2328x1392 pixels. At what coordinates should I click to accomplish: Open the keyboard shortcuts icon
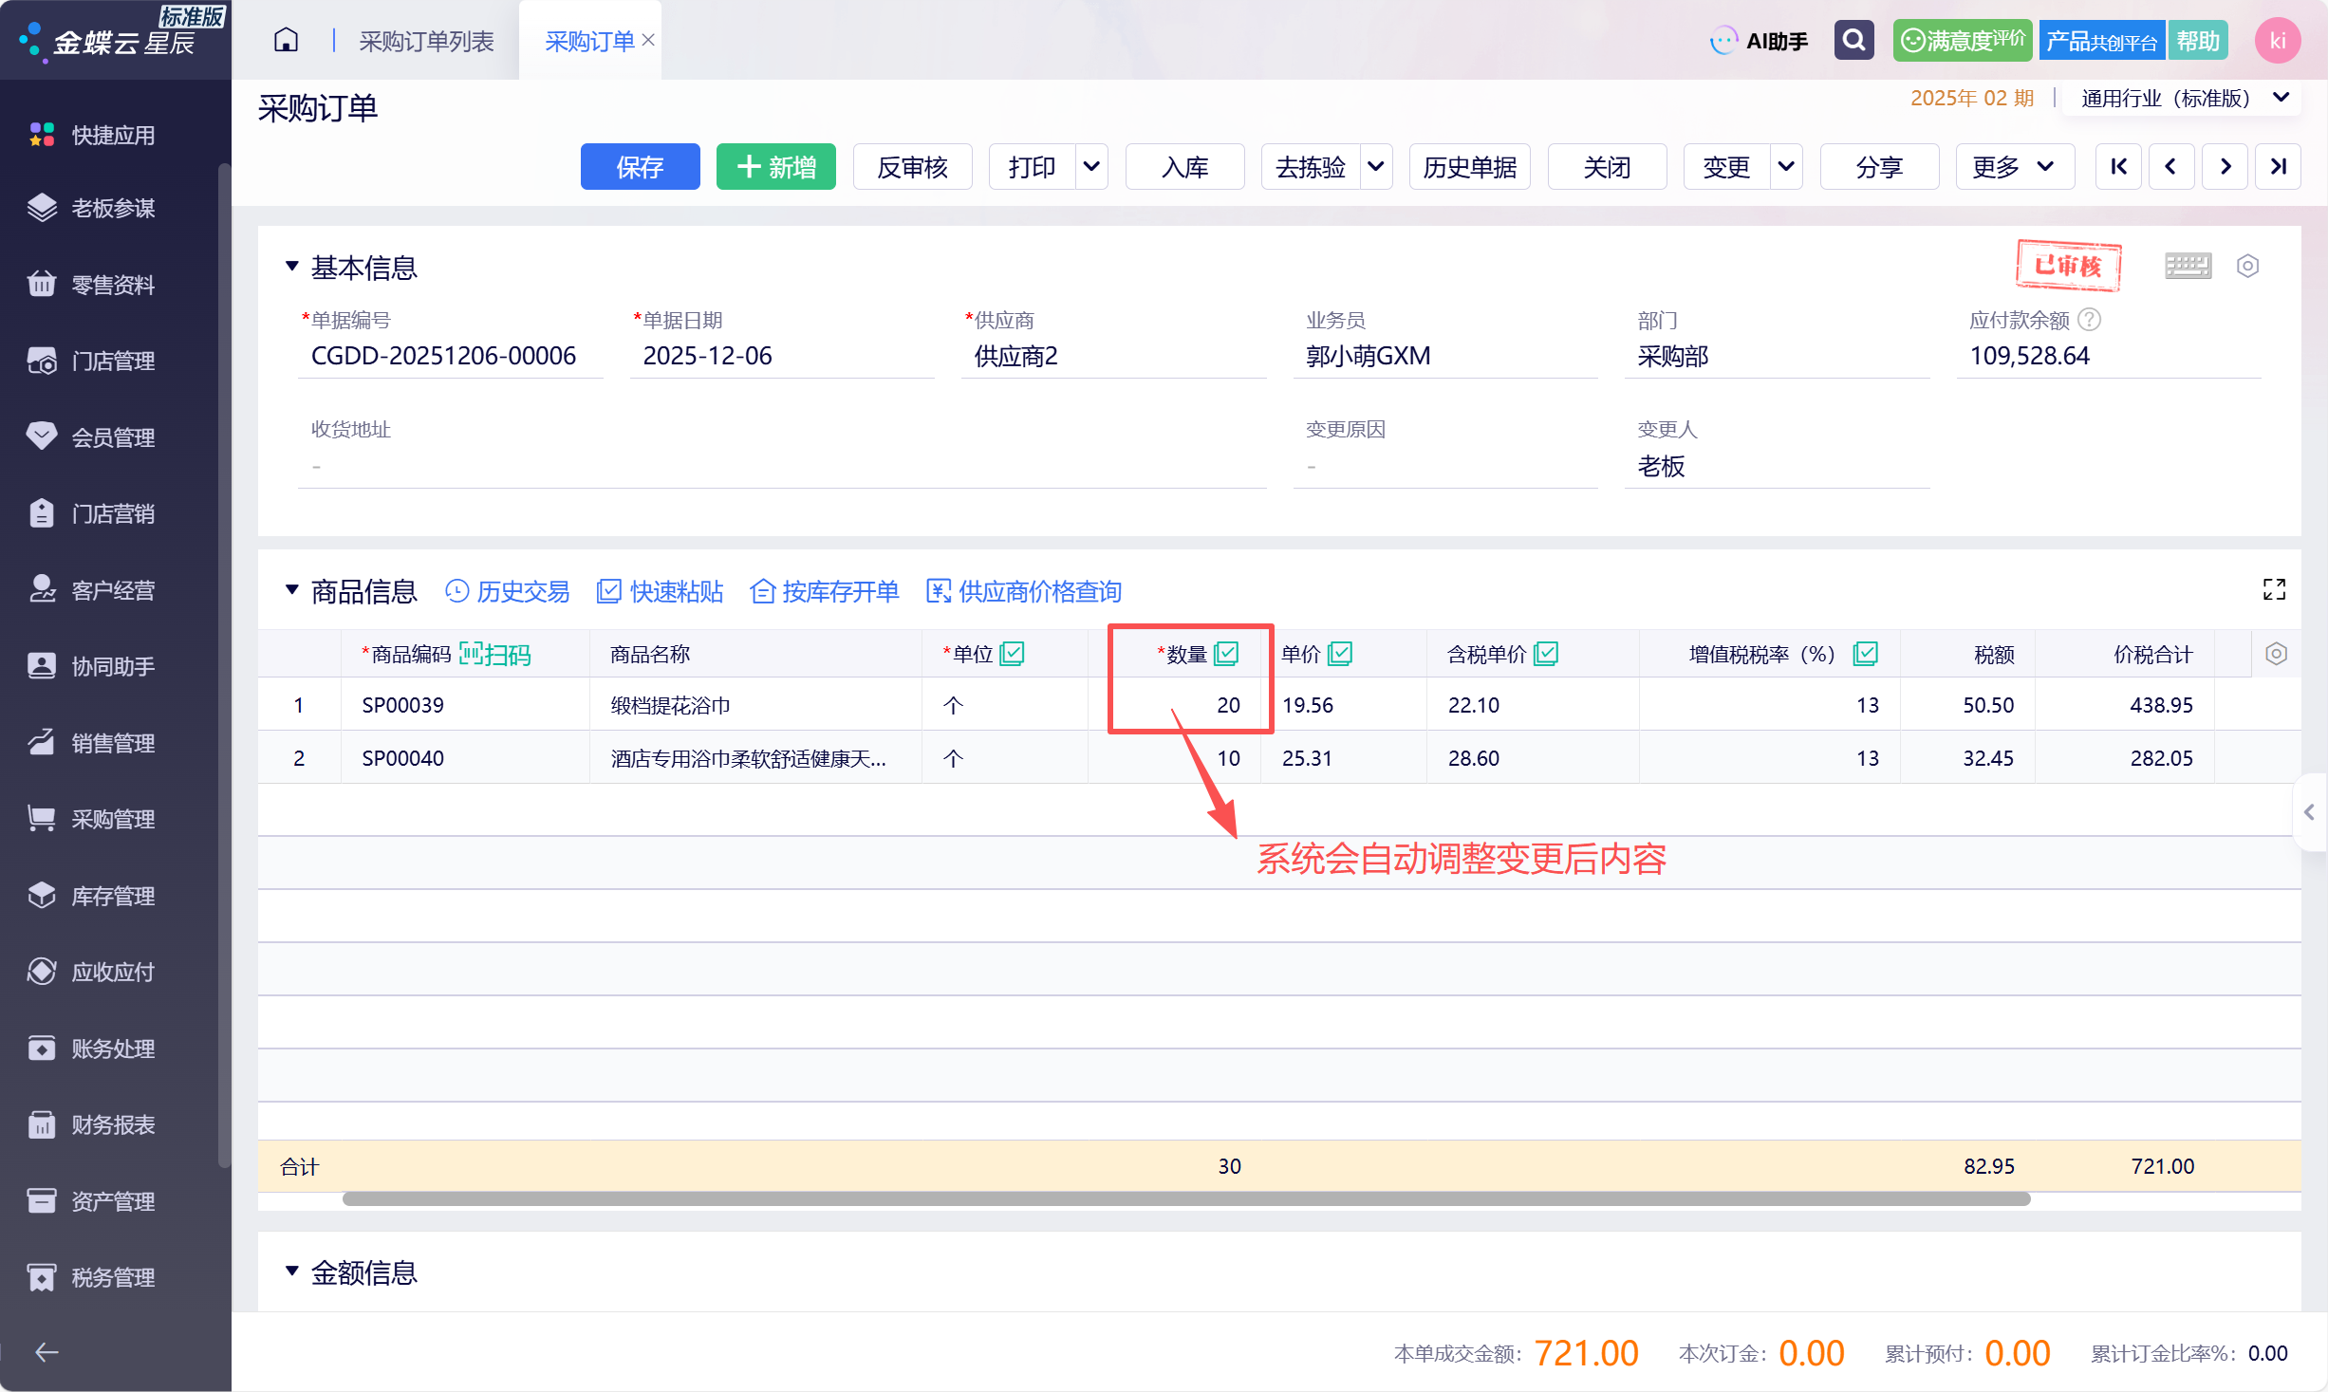2188,267
